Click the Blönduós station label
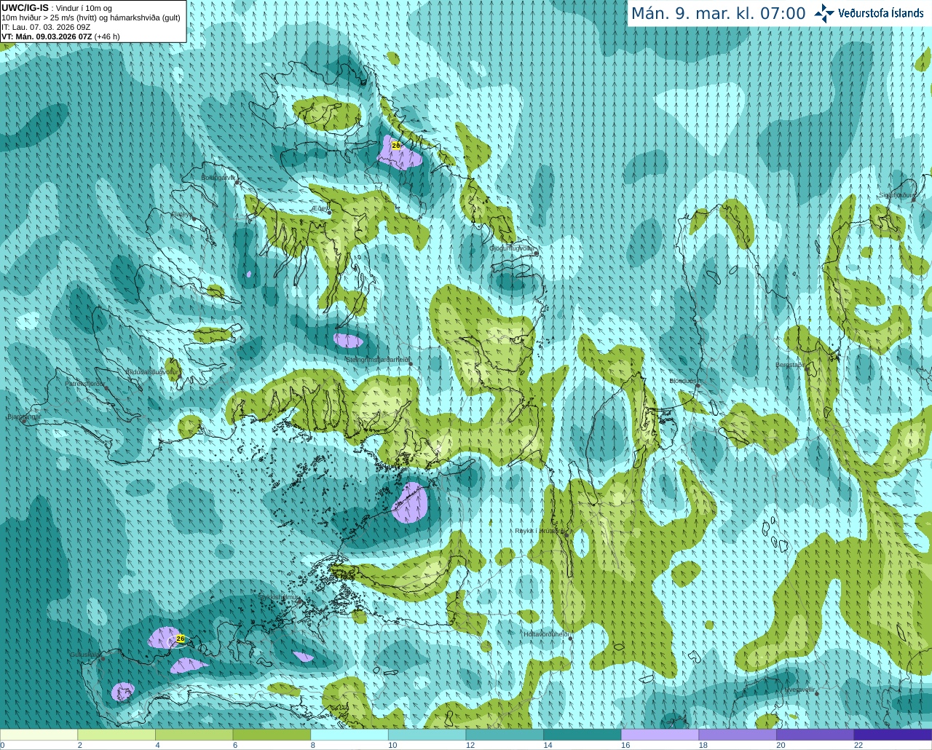The width and height of the screenshot is (932, 750). [684, 381]
